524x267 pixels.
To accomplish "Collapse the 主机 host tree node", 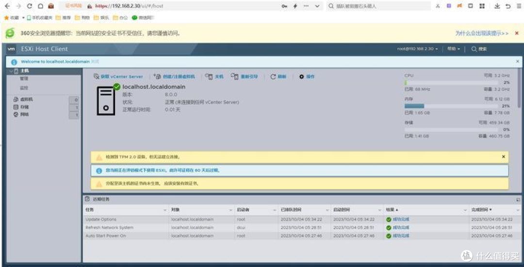I will point(11,71).
